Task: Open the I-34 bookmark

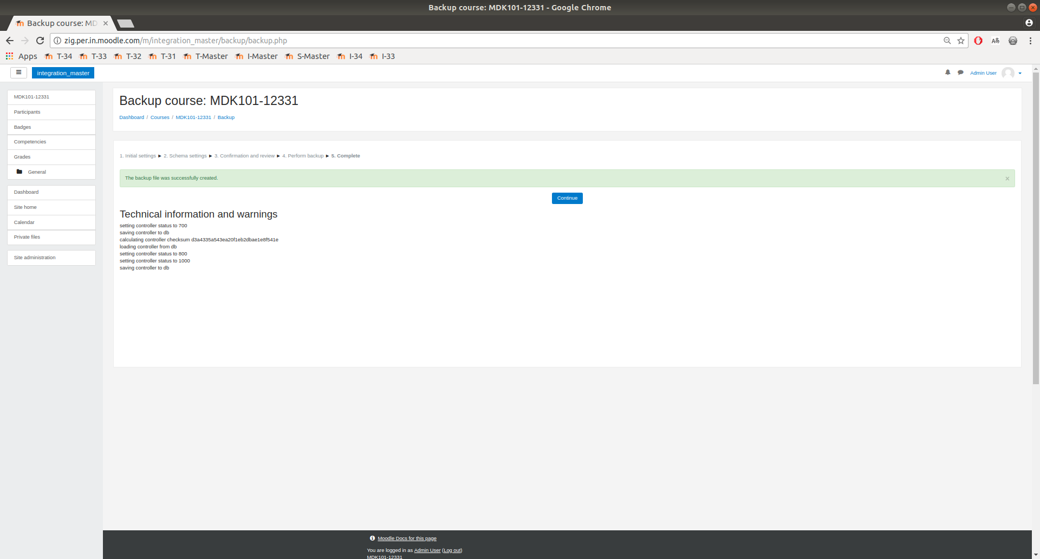Action: [350, 56]
